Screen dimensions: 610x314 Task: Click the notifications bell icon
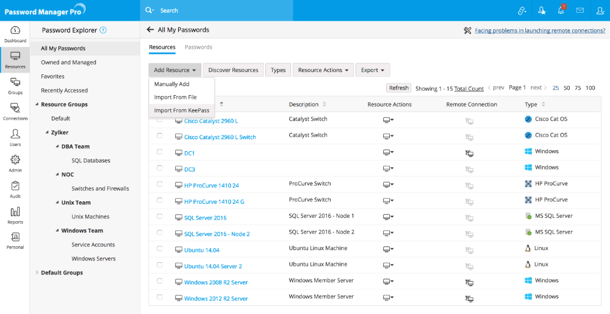(561, 10)
